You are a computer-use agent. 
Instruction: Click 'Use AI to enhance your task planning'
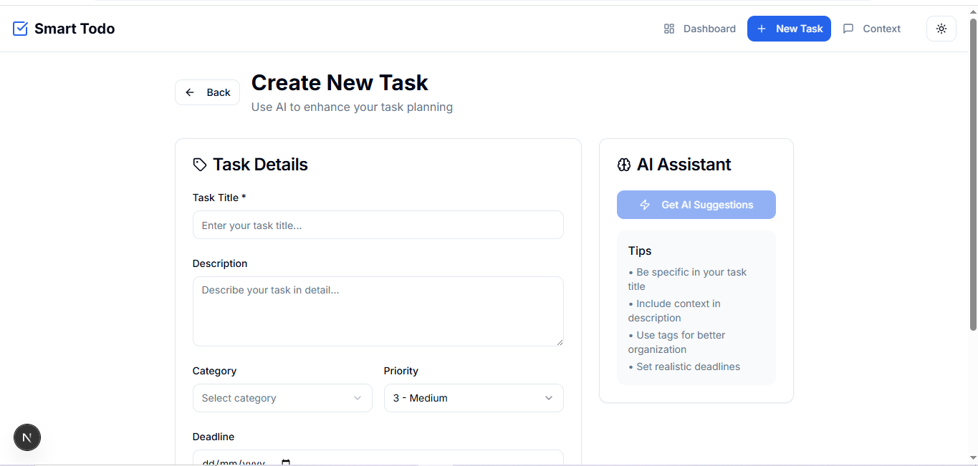352,107
